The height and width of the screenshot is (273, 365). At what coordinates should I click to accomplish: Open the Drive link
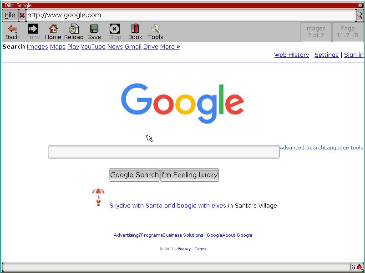(x=151, y=47)
